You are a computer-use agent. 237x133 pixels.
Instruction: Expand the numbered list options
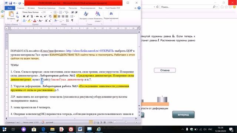coord(63,12)
